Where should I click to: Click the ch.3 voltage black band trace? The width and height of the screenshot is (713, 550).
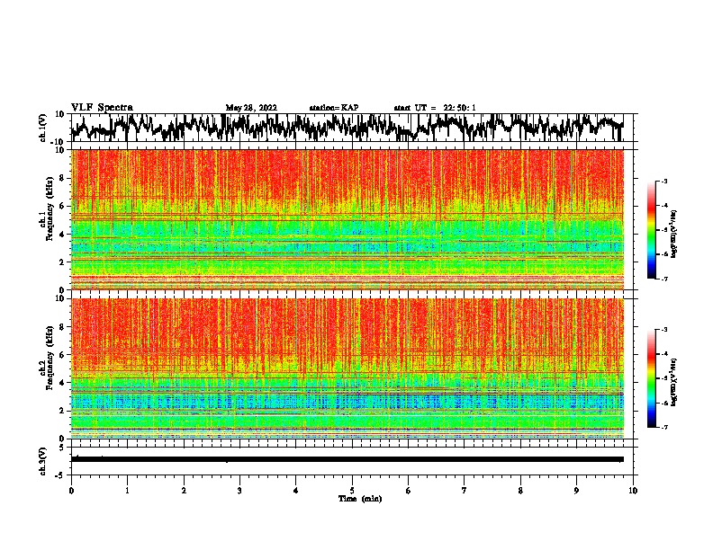[347, 459]
